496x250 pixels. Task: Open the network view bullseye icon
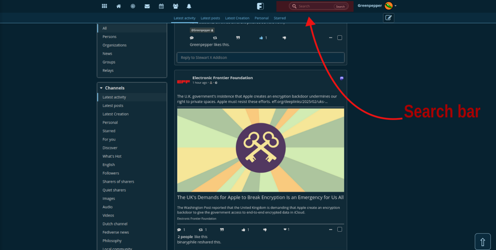point(133,6)
